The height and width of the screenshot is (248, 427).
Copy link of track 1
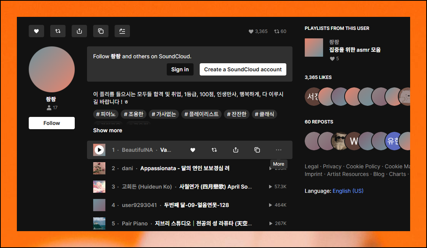click(257, 150)
